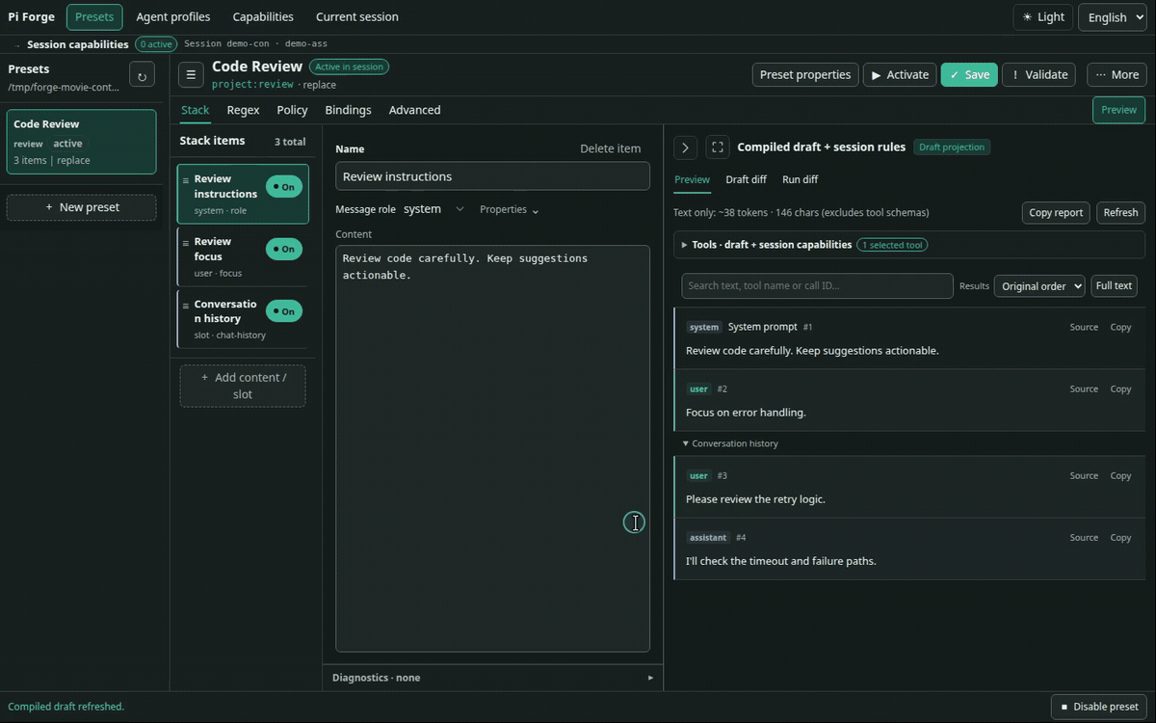The image size is (1156, 723).
Task: Select the Run diff tab
Action: tap(800, 179)
